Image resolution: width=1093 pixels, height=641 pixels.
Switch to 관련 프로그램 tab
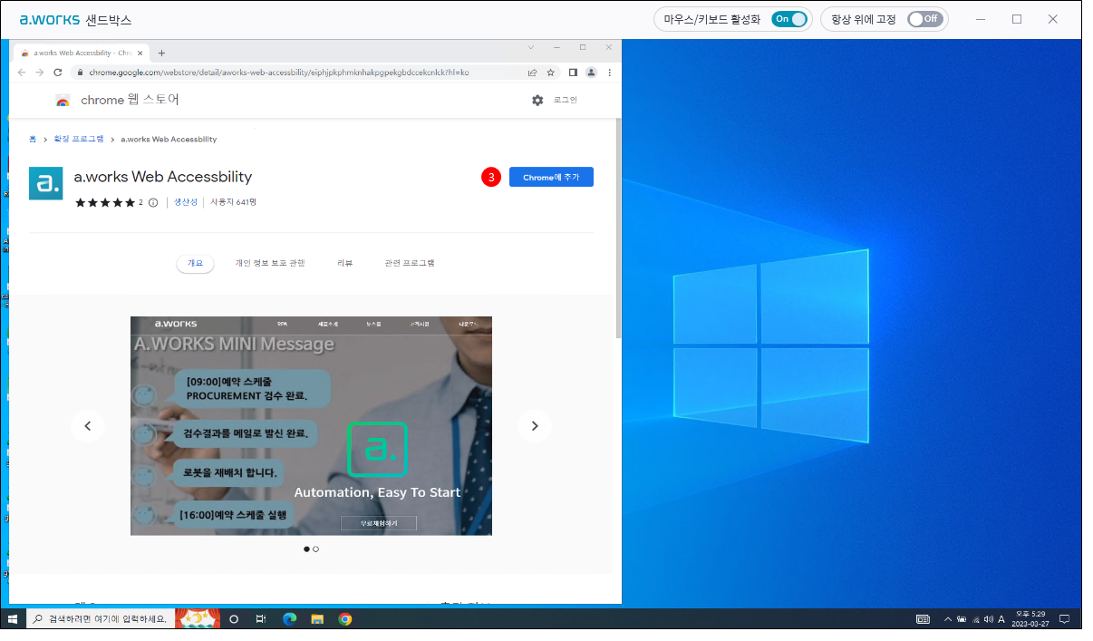point(410,263)
